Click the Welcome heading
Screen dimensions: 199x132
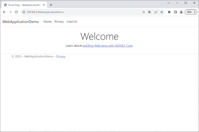[99, 36]
